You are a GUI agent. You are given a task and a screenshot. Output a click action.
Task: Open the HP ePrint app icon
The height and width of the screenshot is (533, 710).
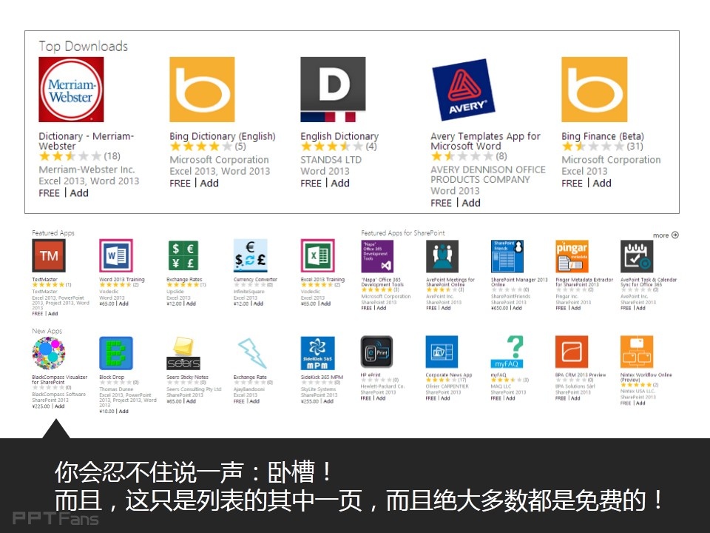click(x=376, y=352)
